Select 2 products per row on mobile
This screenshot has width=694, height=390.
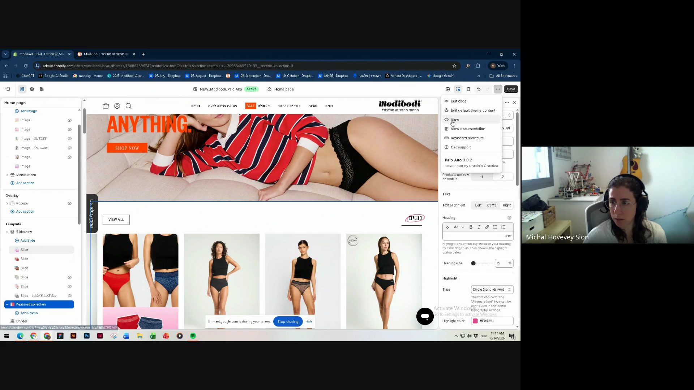[x=503, y=177]
